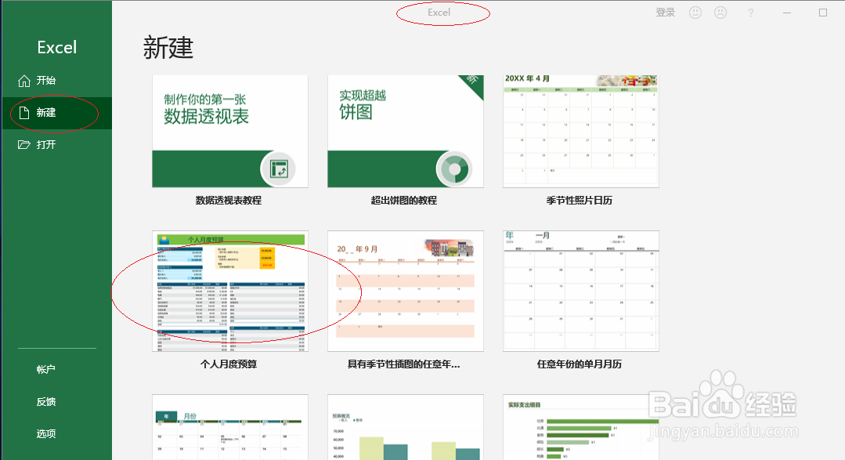Click the Excel logo text in sidebar

tap(56, 48)
